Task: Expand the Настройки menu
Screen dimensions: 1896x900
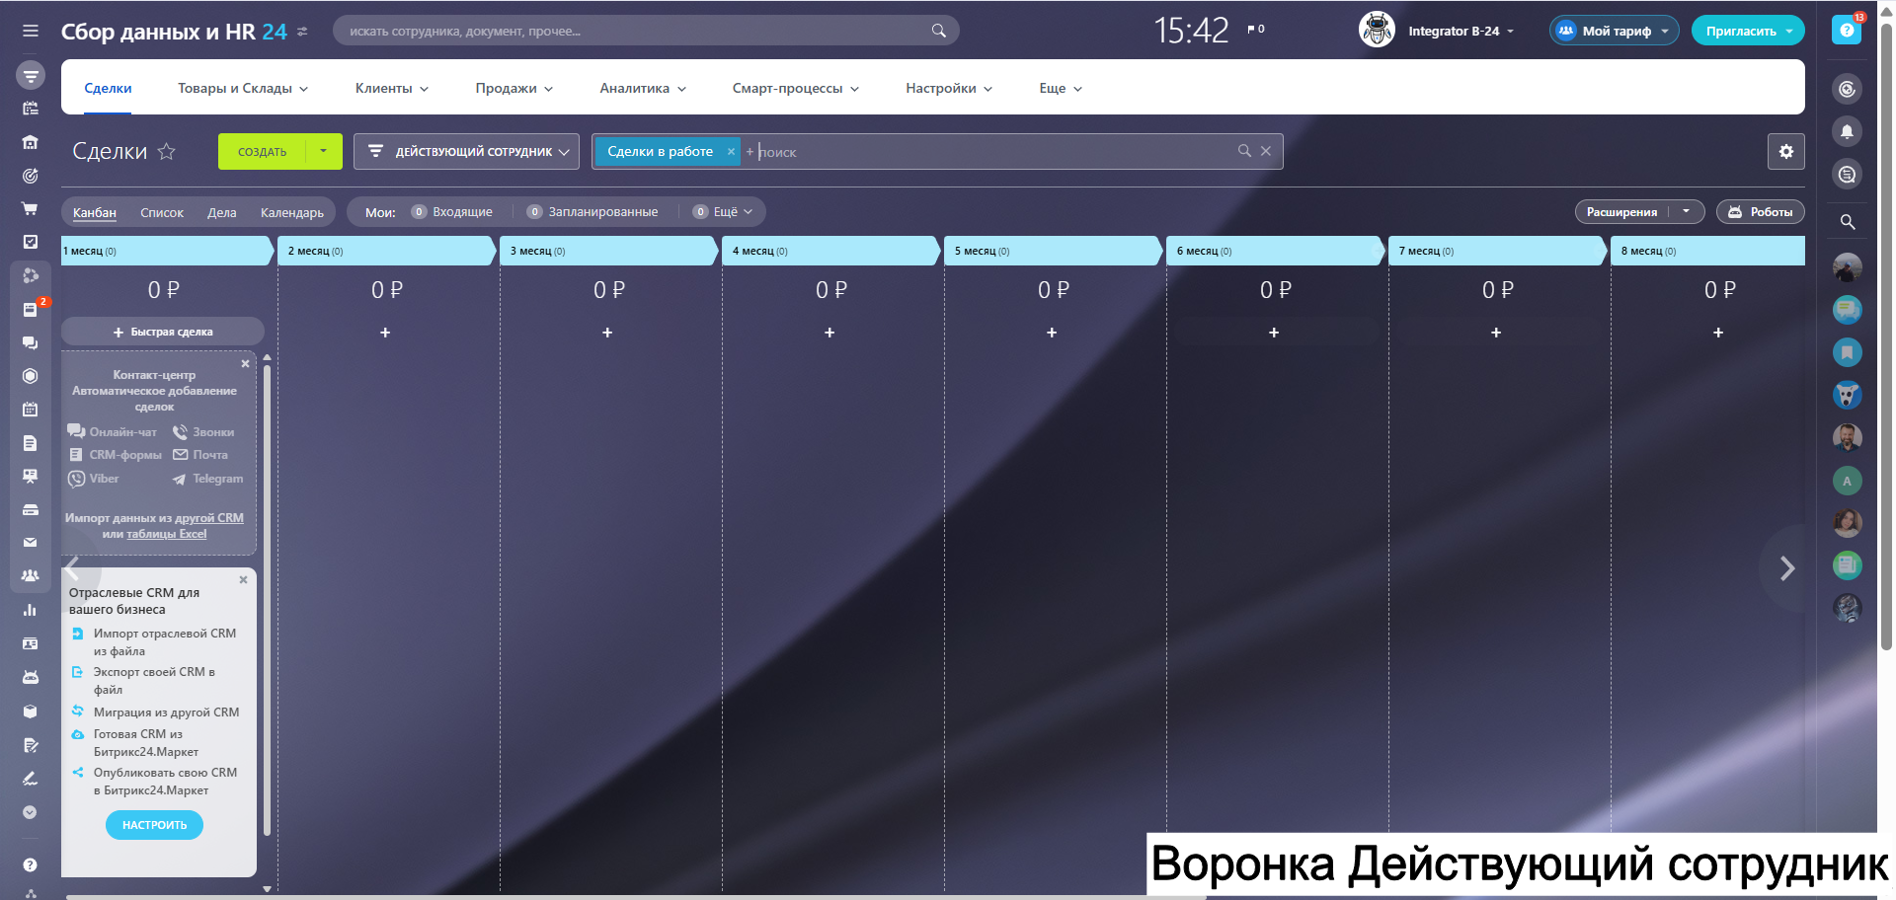Action: (949, 88)
